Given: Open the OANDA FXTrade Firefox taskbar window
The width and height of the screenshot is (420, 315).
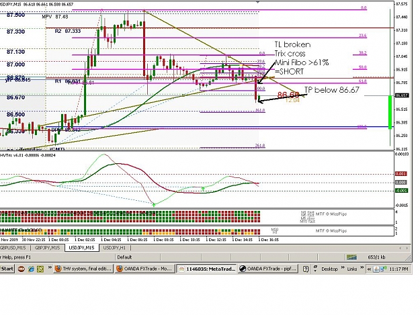Looking at the screenshot, I should (x=145, y=269).
